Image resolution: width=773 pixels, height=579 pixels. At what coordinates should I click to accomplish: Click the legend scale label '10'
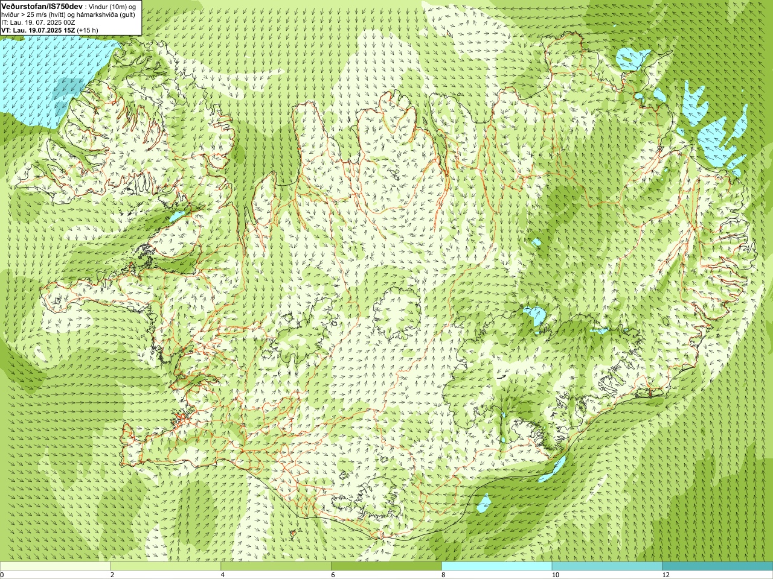(x=555, y=575)
